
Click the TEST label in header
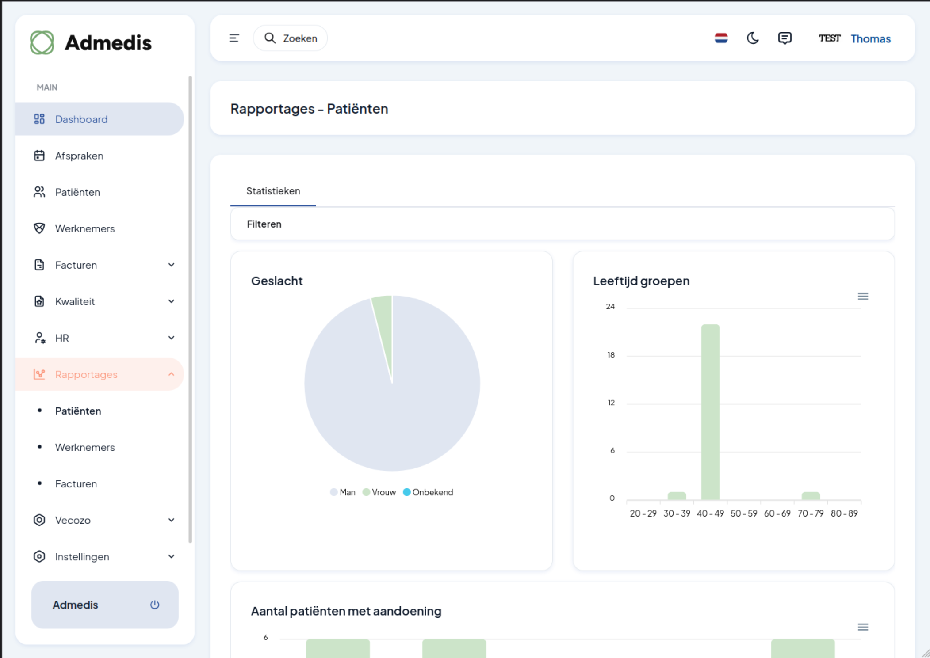coord(829,38)
